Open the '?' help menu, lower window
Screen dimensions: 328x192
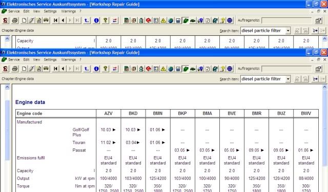point(80,59)
